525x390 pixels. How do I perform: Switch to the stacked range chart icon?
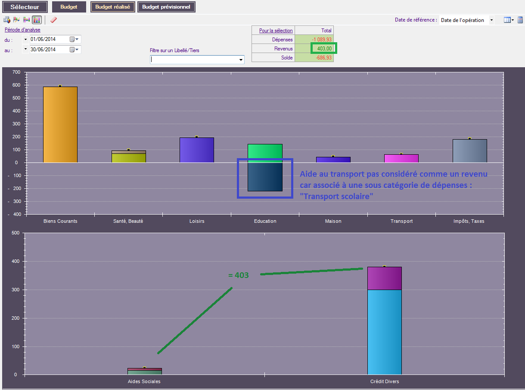coord(27,20)
